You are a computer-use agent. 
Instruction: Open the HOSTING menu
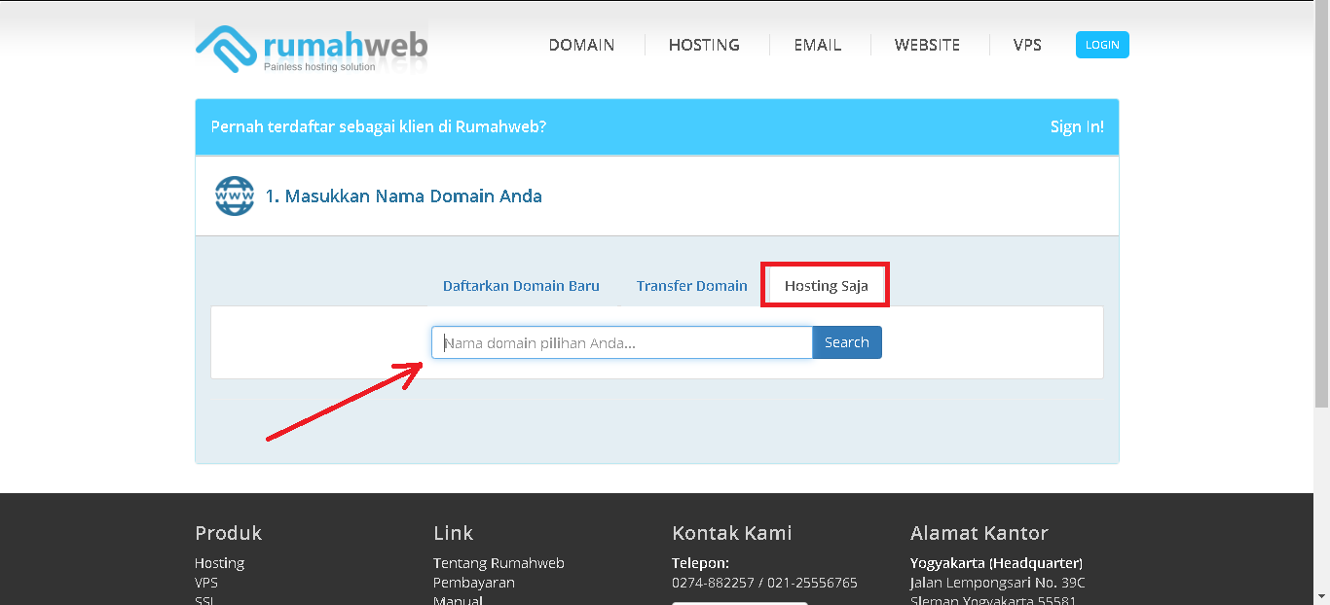tap(704, 45)
